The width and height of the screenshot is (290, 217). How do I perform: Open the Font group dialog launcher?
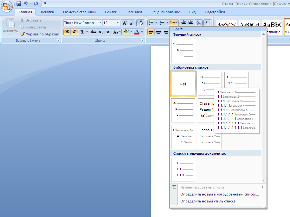[142, 40]
